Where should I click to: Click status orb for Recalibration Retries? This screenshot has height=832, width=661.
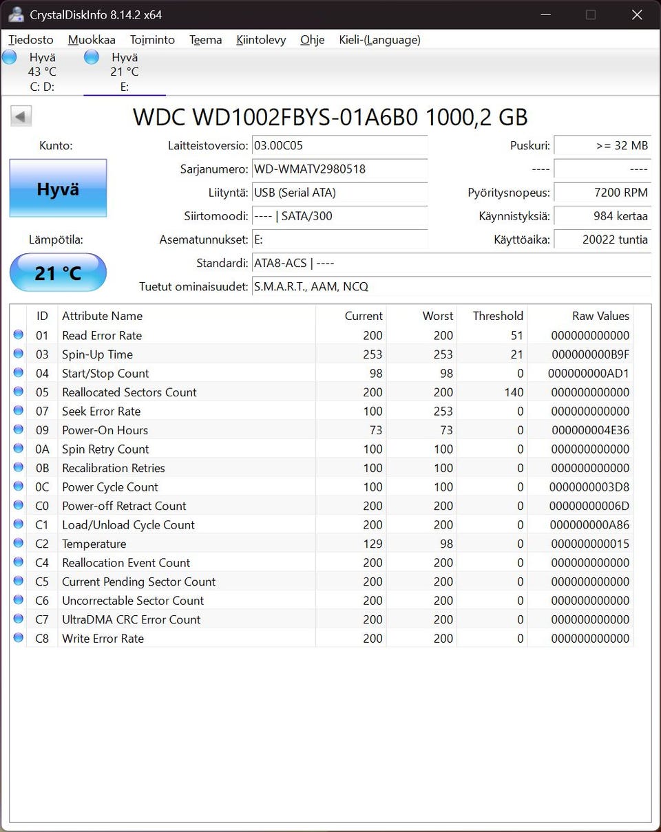[x=18, y=468]
